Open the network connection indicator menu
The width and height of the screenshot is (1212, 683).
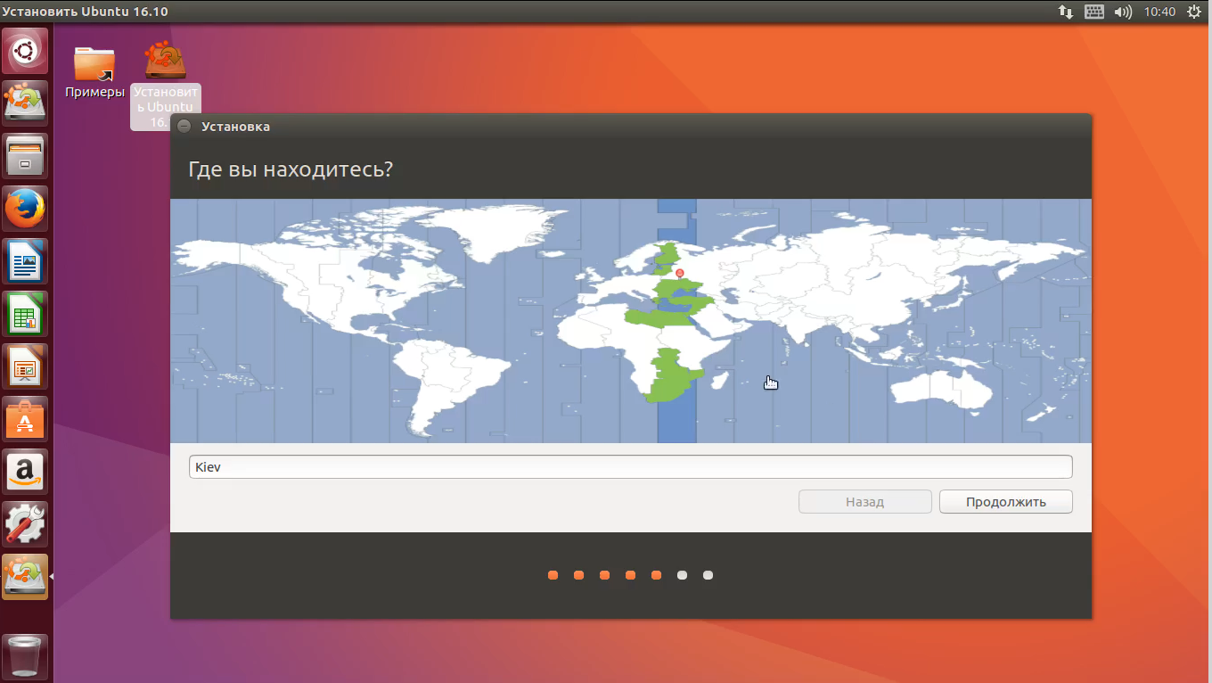1066,12
